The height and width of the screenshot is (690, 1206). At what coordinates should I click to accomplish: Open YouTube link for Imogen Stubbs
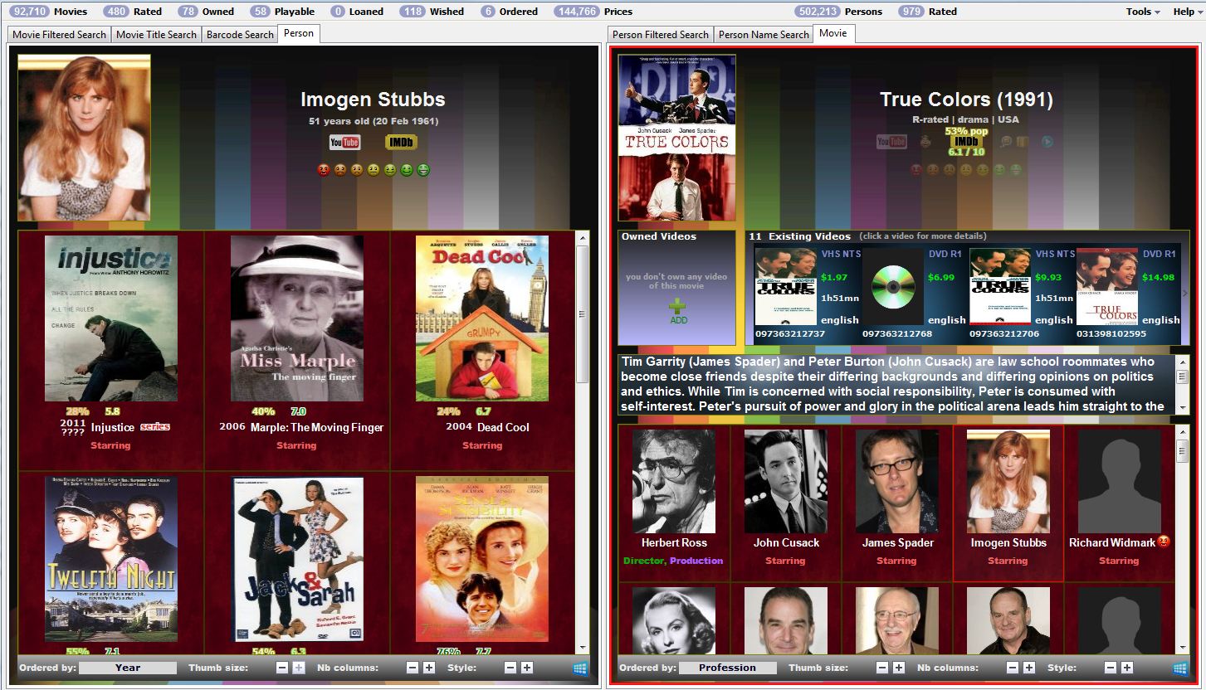[344, 143]
